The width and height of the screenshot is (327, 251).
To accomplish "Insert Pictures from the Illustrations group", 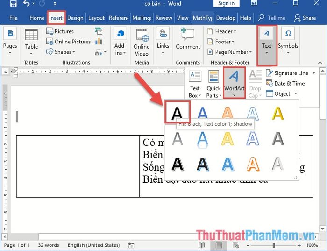I will (60, 31).
